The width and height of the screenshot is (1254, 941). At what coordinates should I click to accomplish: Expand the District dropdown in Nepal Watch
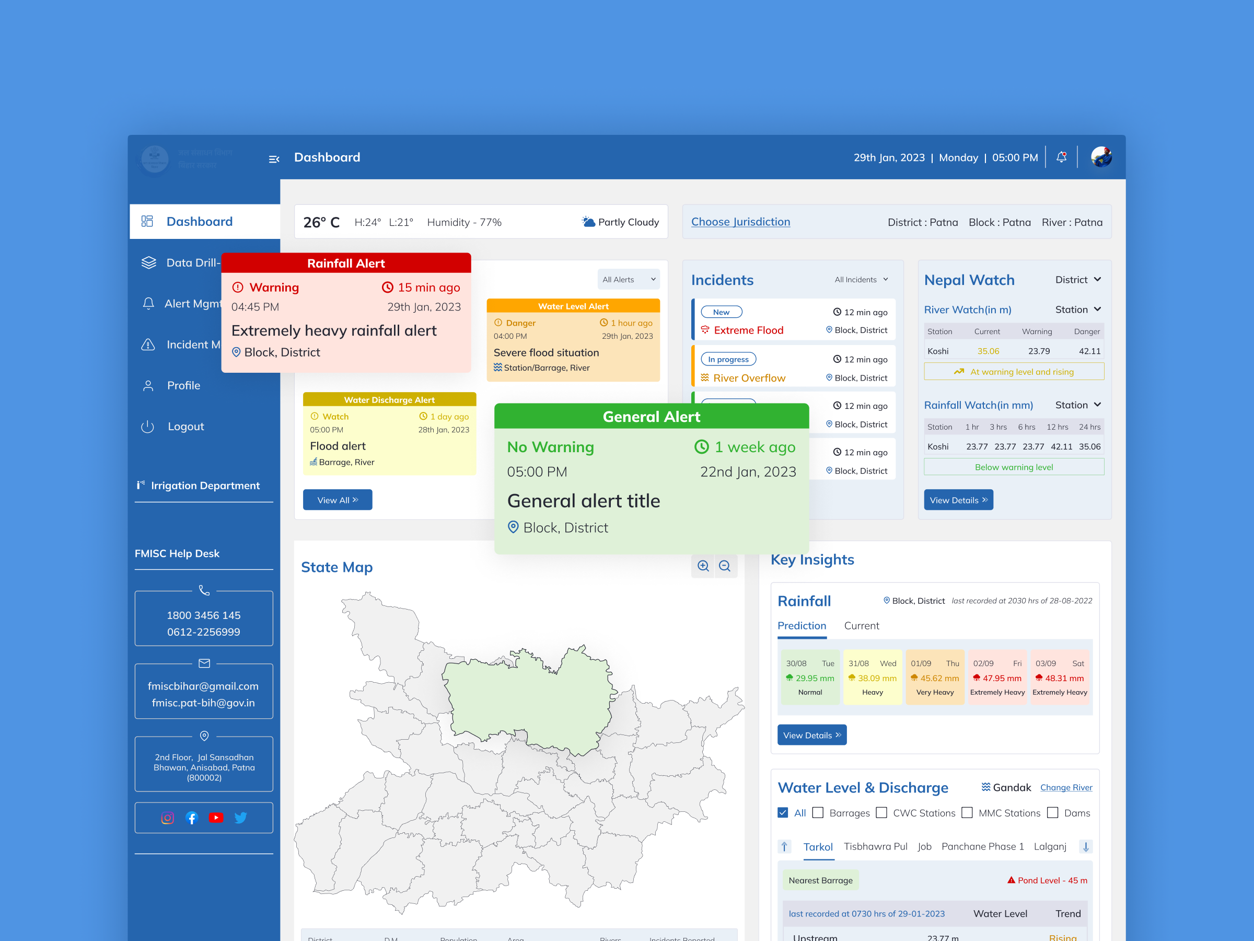pos(1078,279)
